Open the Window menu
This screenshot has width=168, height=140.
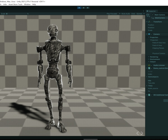click(27, 4)
